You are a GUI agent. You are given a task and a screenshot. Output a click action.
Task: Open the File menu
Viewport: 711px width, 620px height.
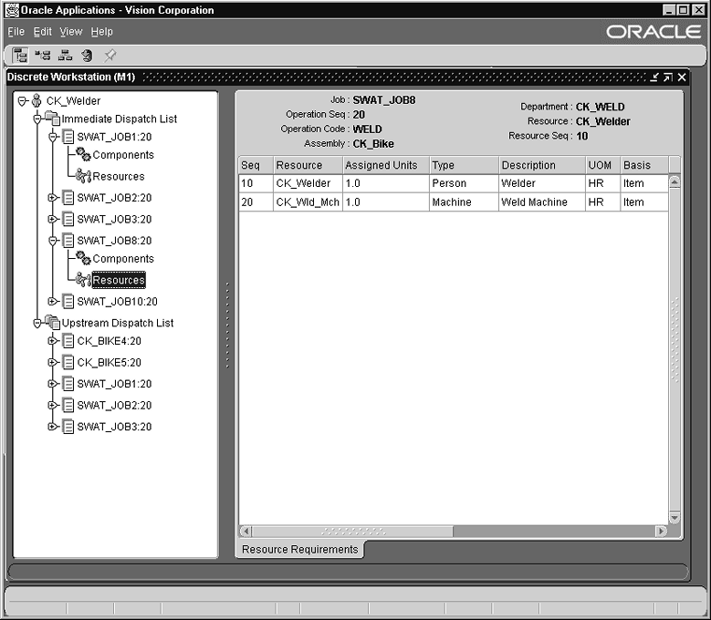click(x=16, y=32)
